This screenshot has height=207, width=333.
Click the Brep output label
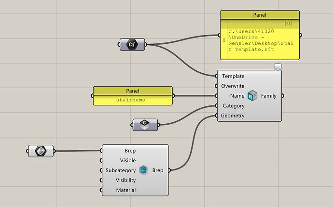click(158, 170)
